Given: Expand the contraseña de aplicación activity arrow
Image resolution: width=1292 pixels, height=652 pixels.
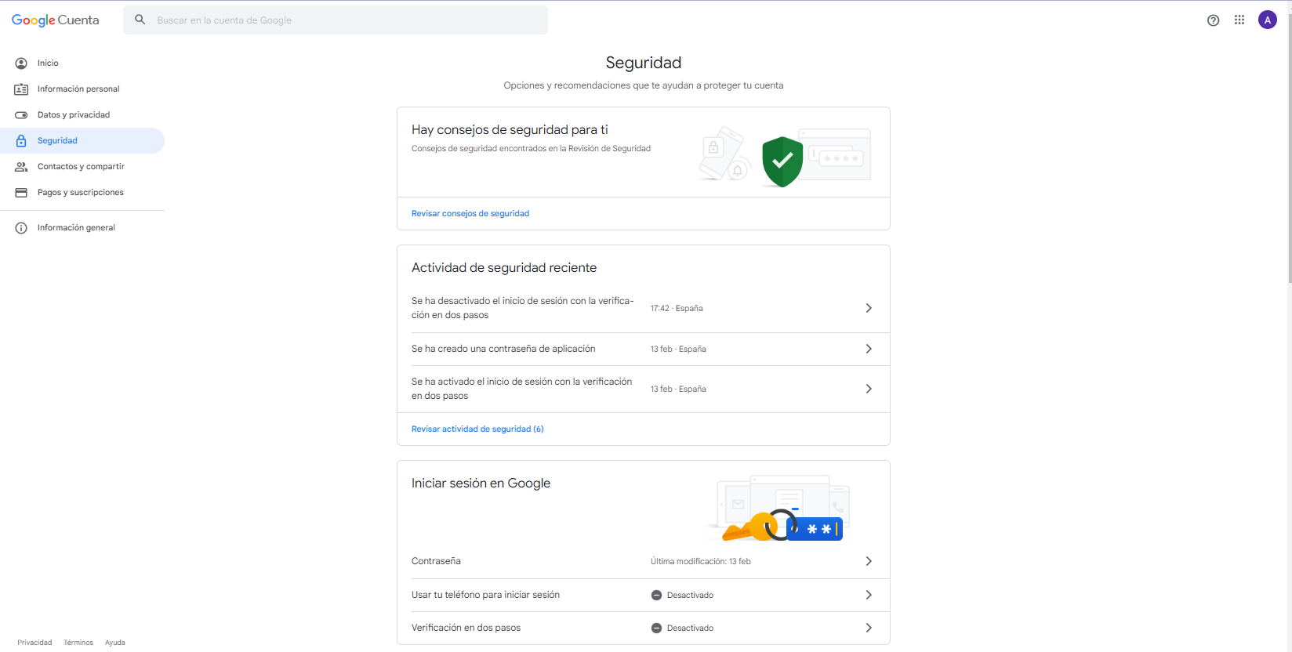Looking at the screenshot, I should pyautogui.click(x=868, y=349).
